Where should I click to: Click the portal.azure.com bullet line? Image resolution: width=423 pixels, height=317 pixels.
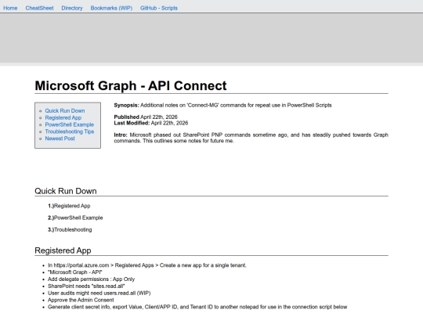[147, 265]
